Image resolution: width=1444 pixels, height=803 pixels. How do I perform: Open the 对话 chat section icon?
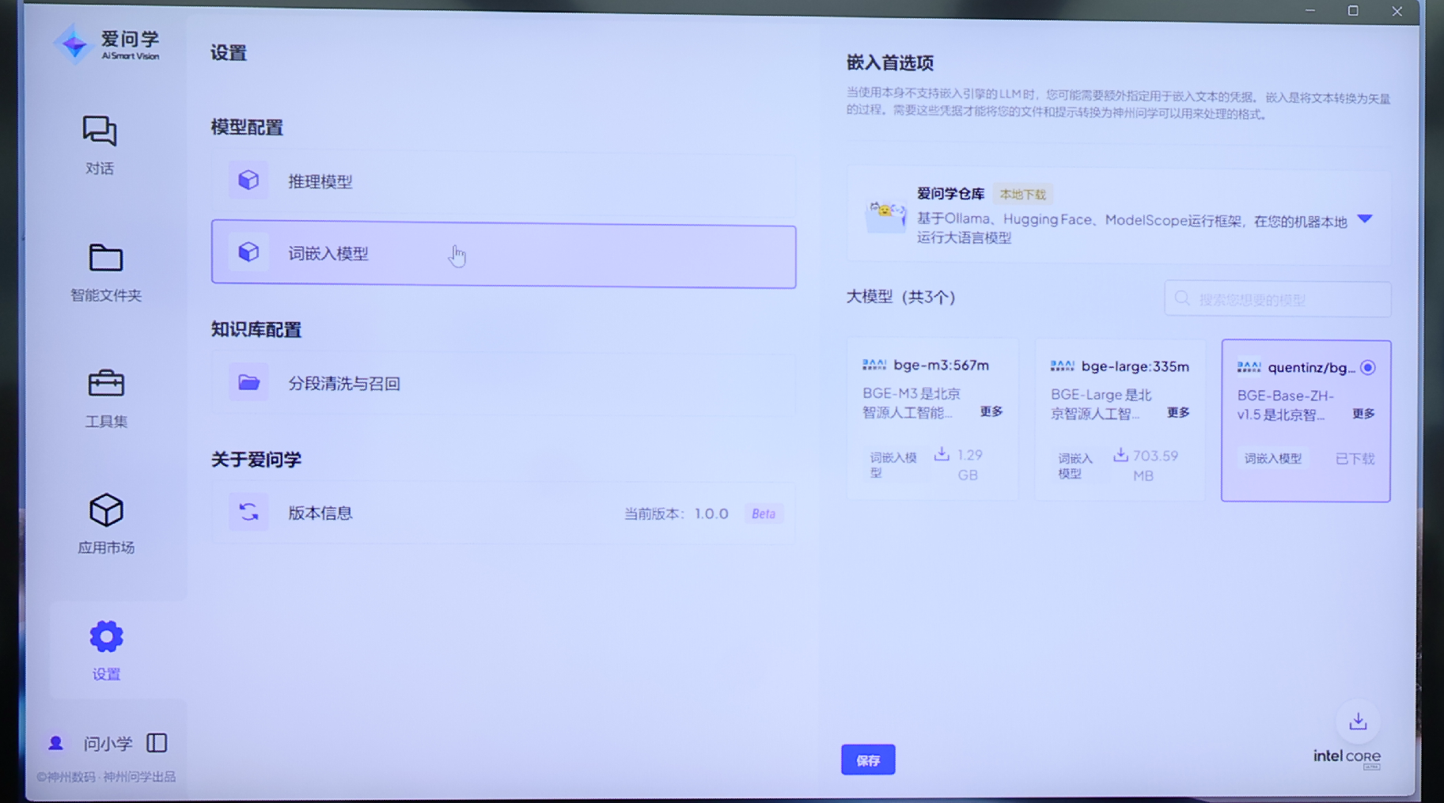100,131
